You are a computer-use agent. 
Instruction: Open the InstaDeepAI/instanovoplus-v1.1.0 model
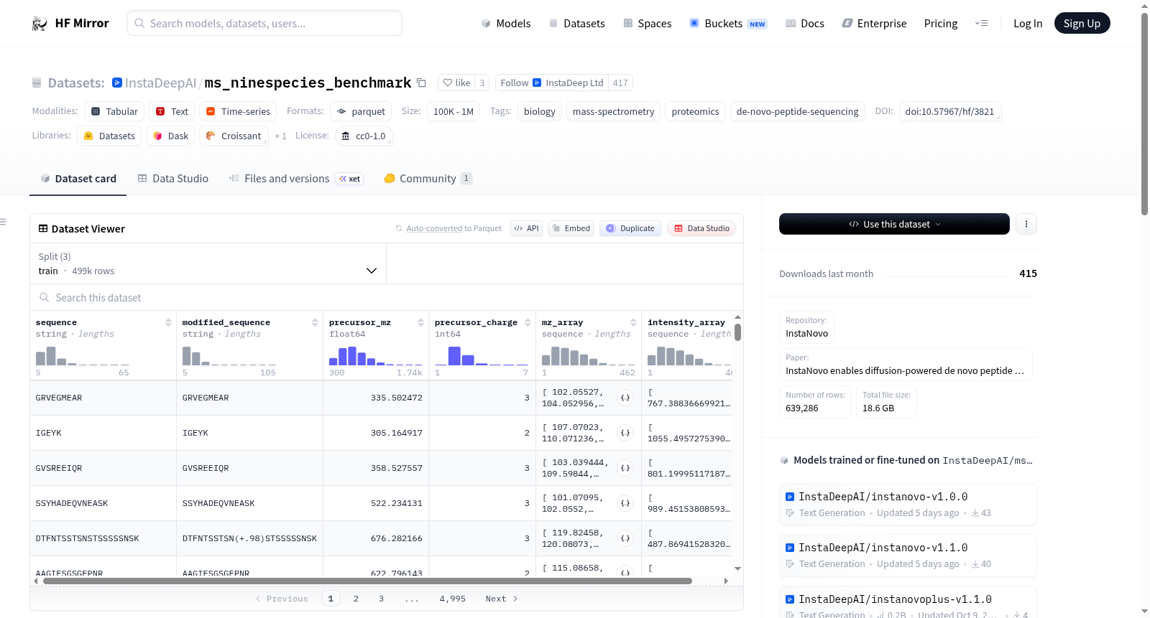pyautogui.click(x=908, y=603)
